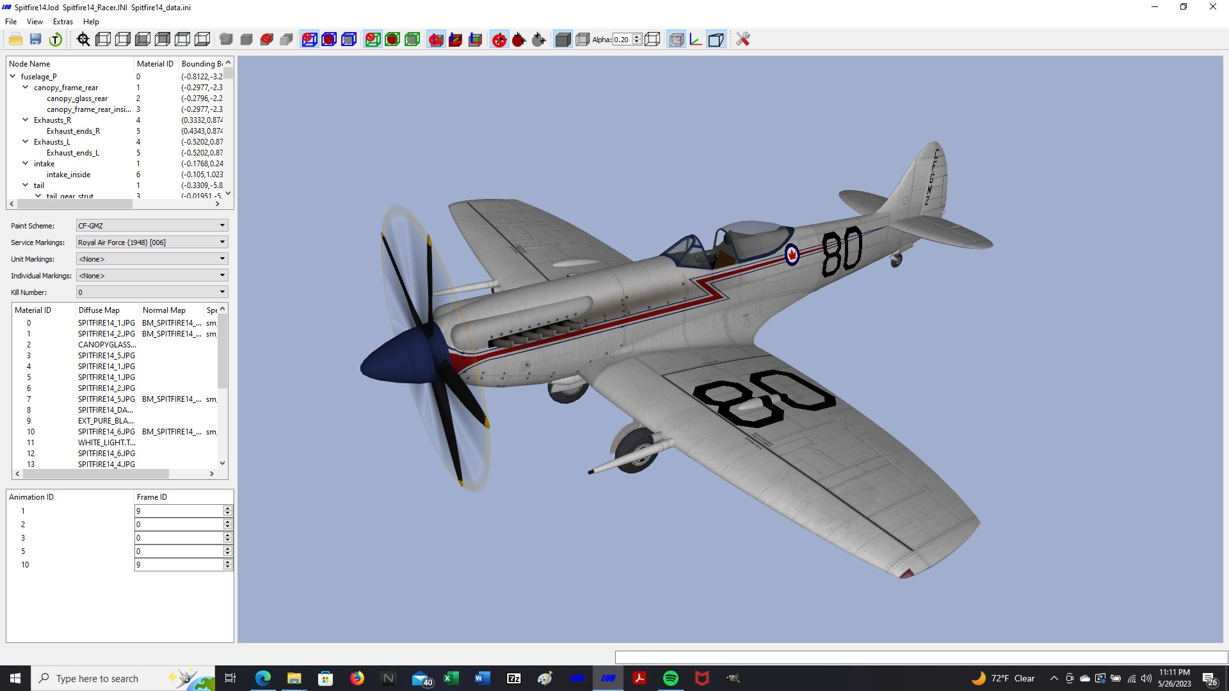The width and height of the screenshot is (1229, 691).
Task: Click the green circular reload textures icon
Action: [x=56, y=40]
